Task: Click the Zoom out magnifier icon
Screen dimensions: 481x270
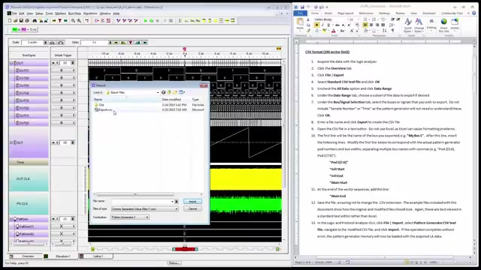Action: 74,20
